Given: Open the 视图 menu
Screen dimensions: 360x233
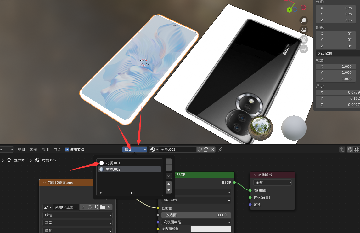Looking at the screenshot, I should click(21, 149).
